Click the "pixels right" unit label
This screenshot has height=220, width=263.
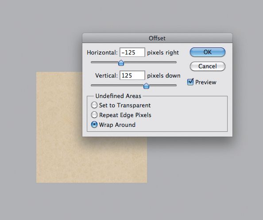coord(163,53)
